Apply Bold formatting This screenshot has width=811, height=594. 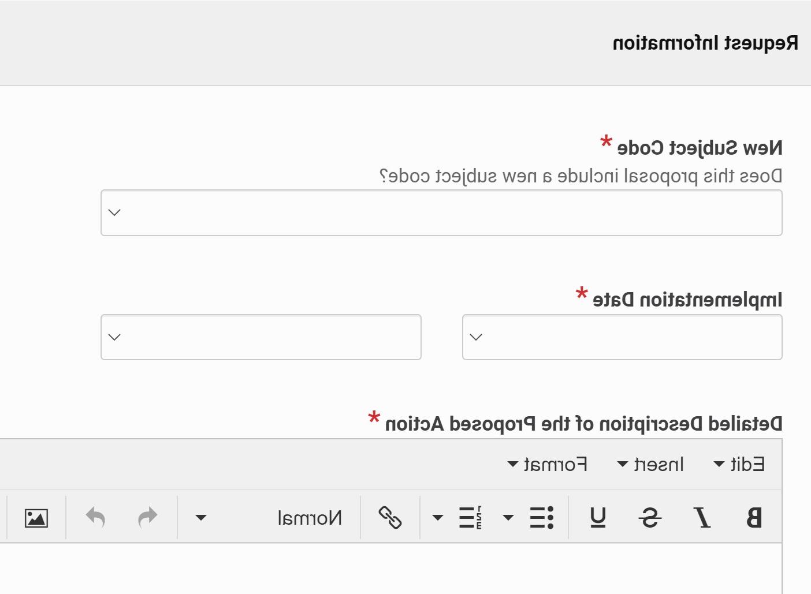[x=754, y=517]
